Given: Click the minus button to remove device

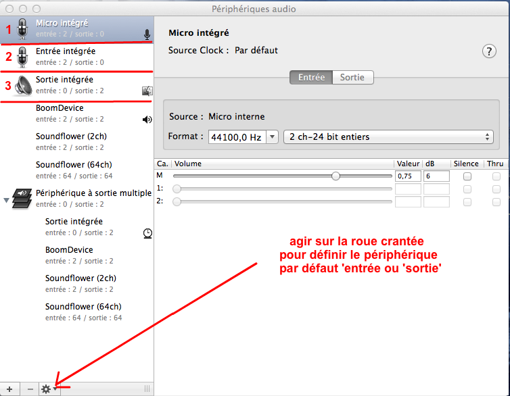Looking at the screenshot, I should (x=30, y=389).
